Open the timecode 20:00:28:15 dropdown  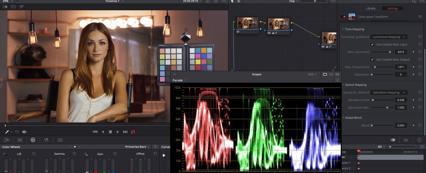(x=192, y=1)
